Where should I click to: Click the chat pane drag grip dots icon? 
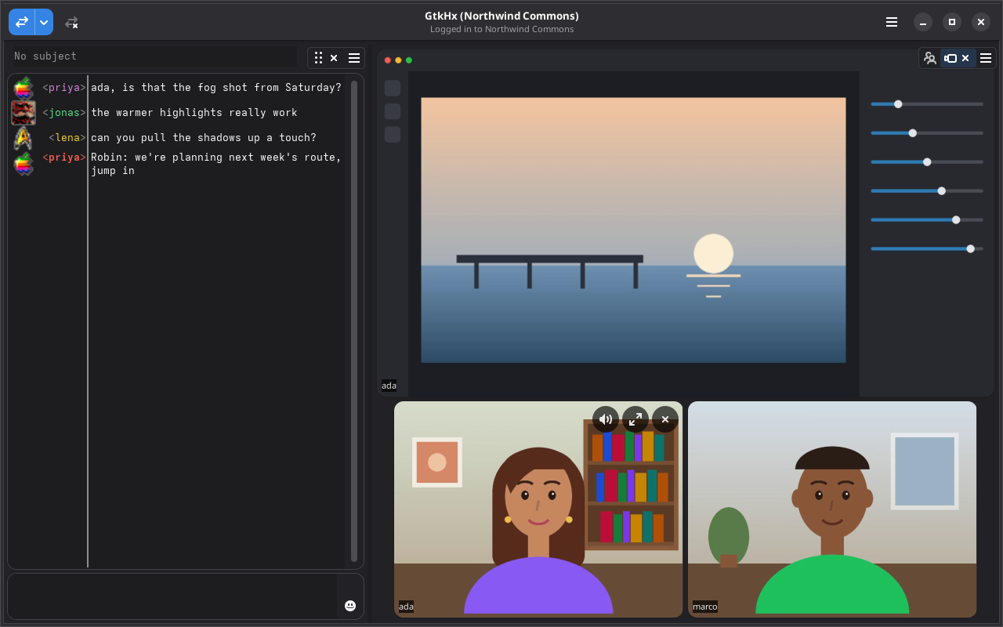click(318, 58)
